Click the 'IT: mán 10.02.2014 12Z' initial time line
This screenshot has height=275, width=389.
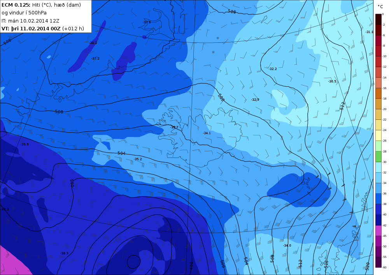point(30,21)
